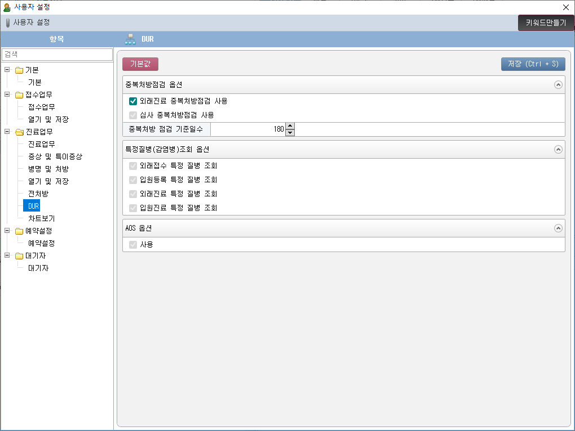The image size is (575, 431).
Task: Click the 접수업무 folder icon
Action: pos(19,95)
